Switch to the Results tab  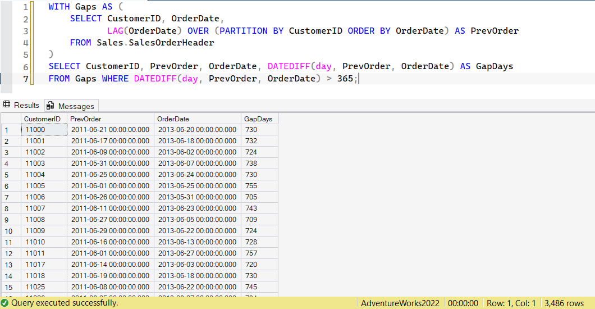click(21, 105)
